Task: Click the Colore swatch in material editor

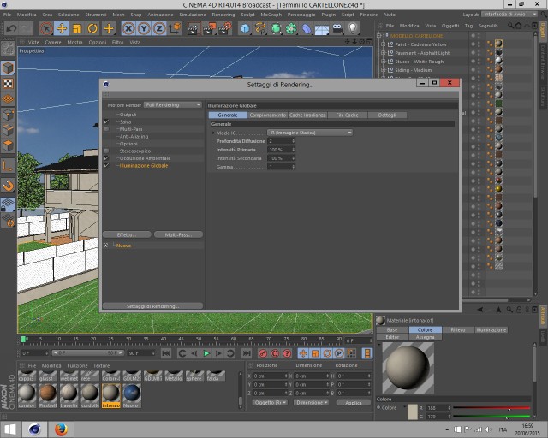Action: 413,411
